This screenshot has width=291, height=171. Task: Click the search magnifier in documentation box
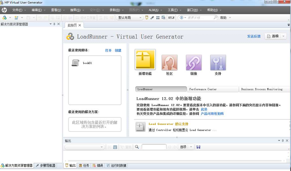coord(215,18)
